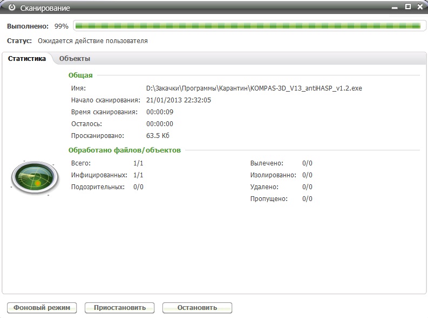Screen dimensions: 428x318
Task: Click the scan start time 21/01/2013 22:32:05
Action: 178,100
